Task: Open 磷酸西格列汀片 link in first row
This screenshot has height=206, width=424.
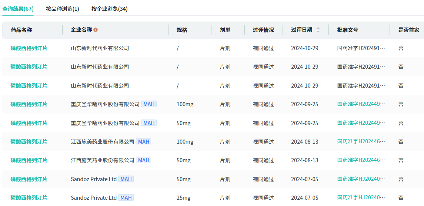Action: [29, 48]
